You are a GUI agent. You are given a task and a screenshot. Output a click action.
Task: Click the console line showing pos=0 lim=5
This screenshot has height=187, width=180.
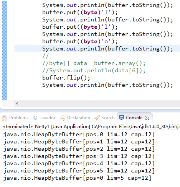pos(77,178)
